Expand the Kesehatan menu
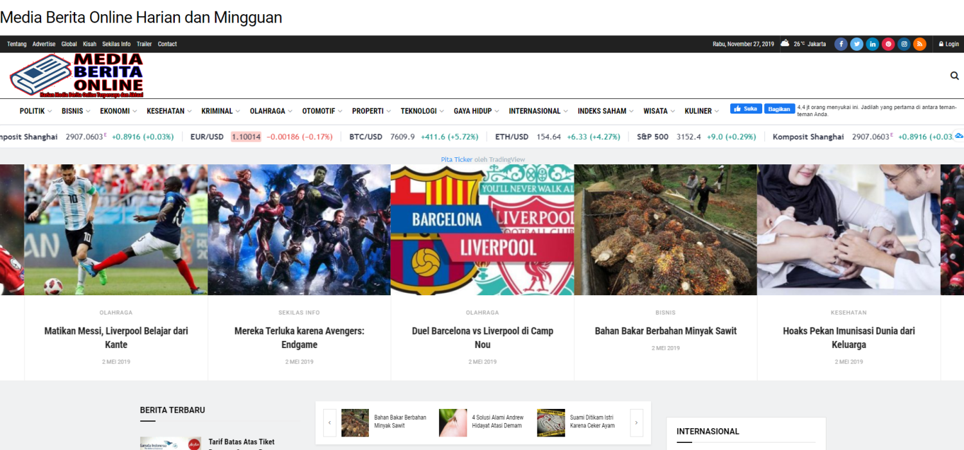This screenshot has width=964, height=450. (x=169, y=111)
